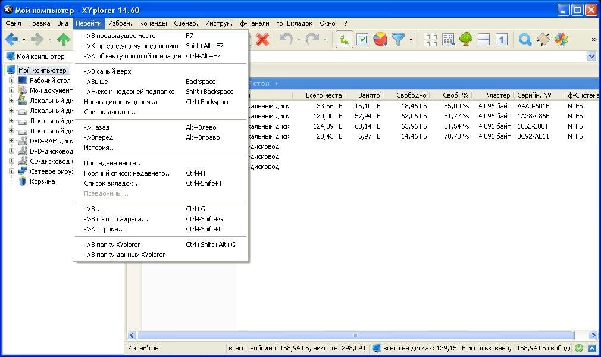Image resolution: width=601 pixels, height=357 pixels.
Task: Click the brown pinned note icon
Action: point(543,39)
